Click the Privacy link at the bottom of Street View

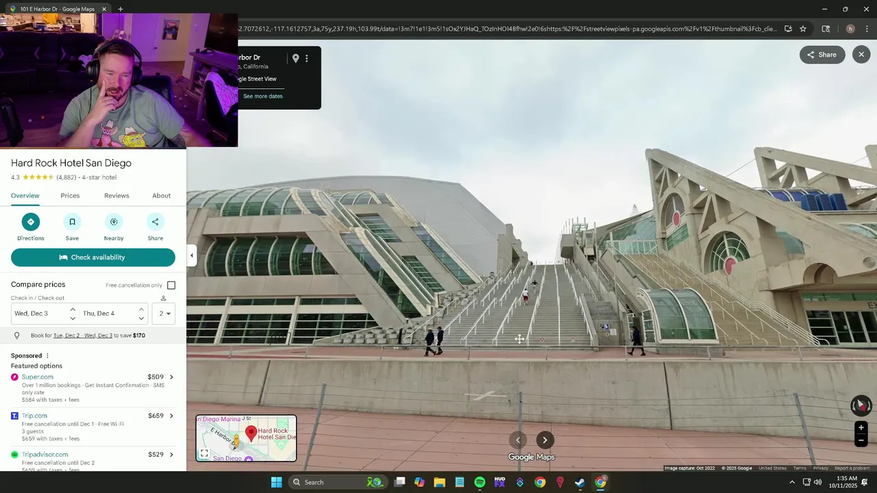coord(821,468)
